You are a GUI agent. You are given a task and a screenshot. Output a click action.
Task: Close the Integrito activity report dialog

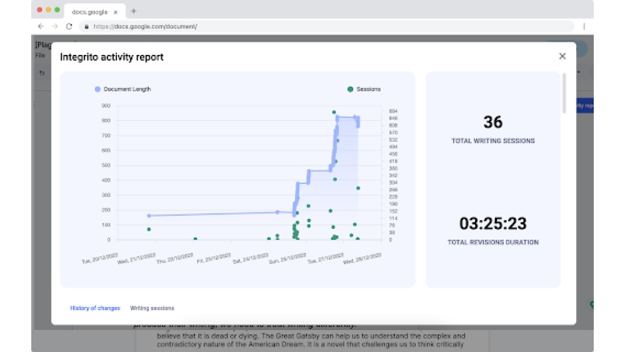[562, 56]
